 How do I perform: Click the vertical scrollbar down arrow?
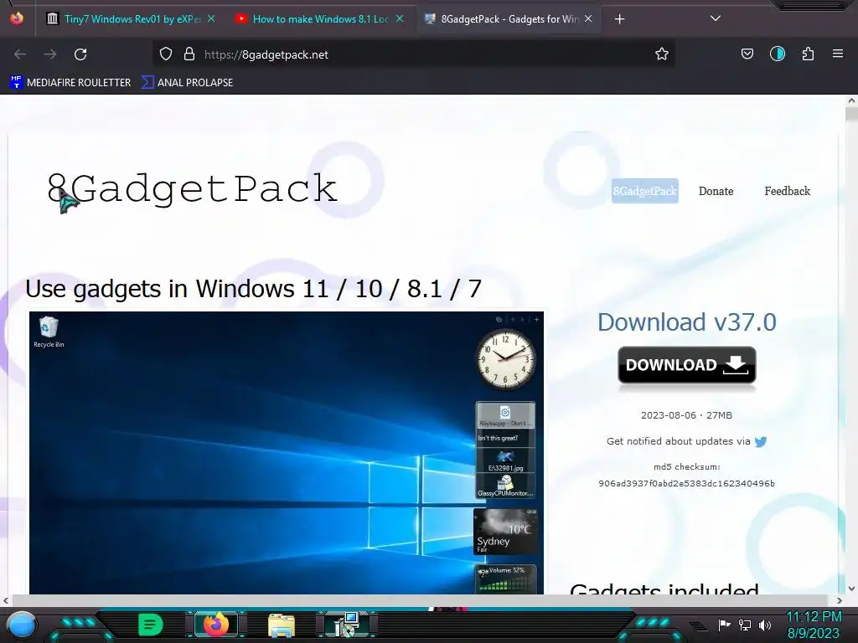[x=851, y=589]
